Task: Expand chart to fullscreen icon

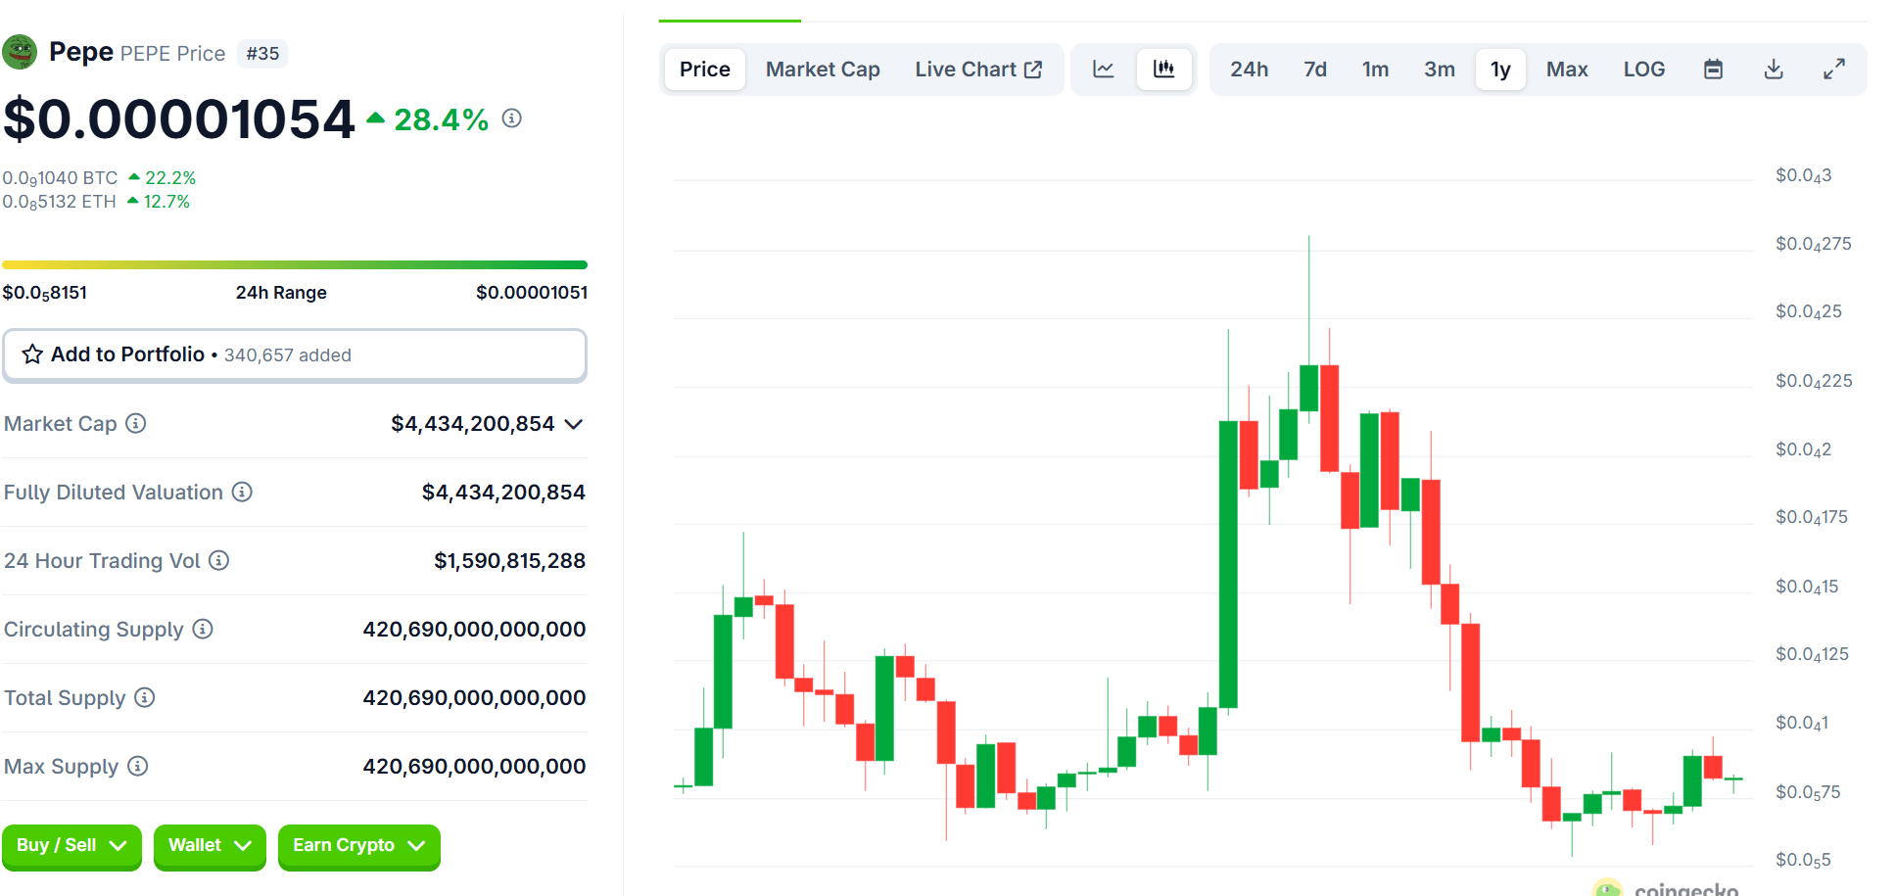Action: pos(1834,70)
